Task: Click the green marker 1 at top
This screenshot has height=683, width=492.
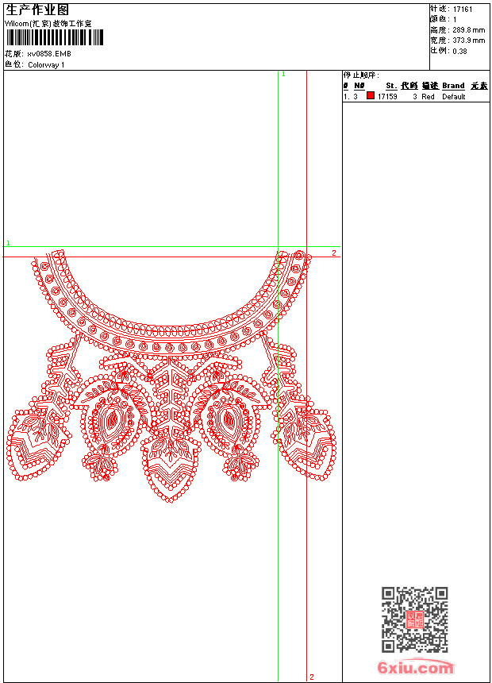Action: click(x=283, y=74)
